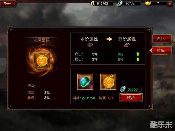Select the golden pendant material icon
Viewport: 175px width, 131px height.
click(x=108, y=82)
